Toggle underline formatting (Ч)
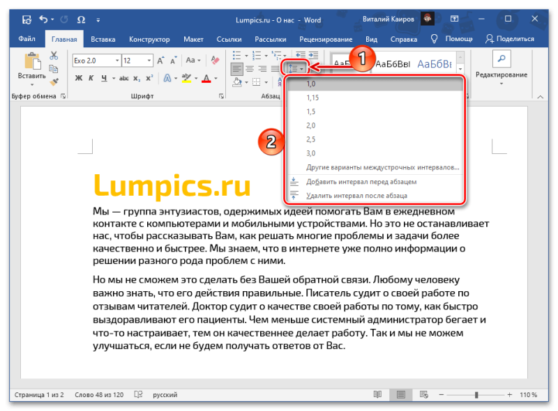 [104, 78]
